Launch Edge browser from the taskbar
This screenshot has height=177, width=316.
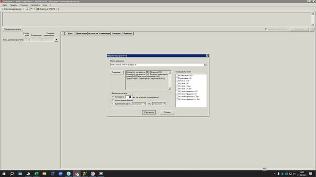tap(52, 174)
